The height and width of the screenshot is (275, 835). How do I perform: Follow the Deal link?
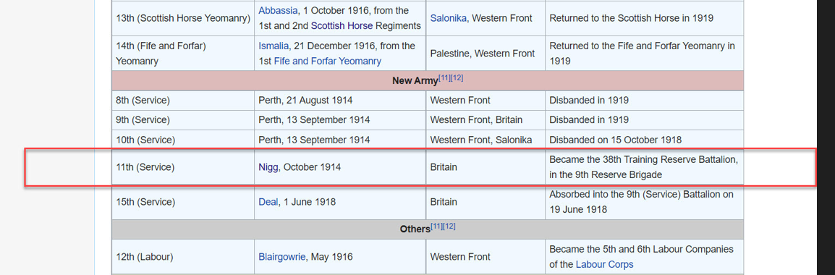click(268, 202)
